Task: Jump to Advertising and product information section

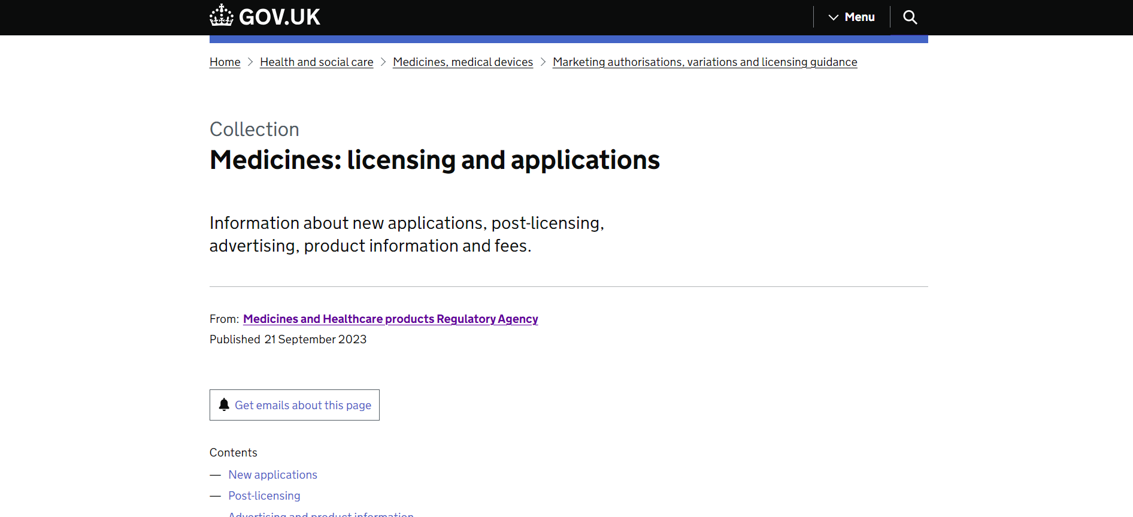Action: [320, 514]
